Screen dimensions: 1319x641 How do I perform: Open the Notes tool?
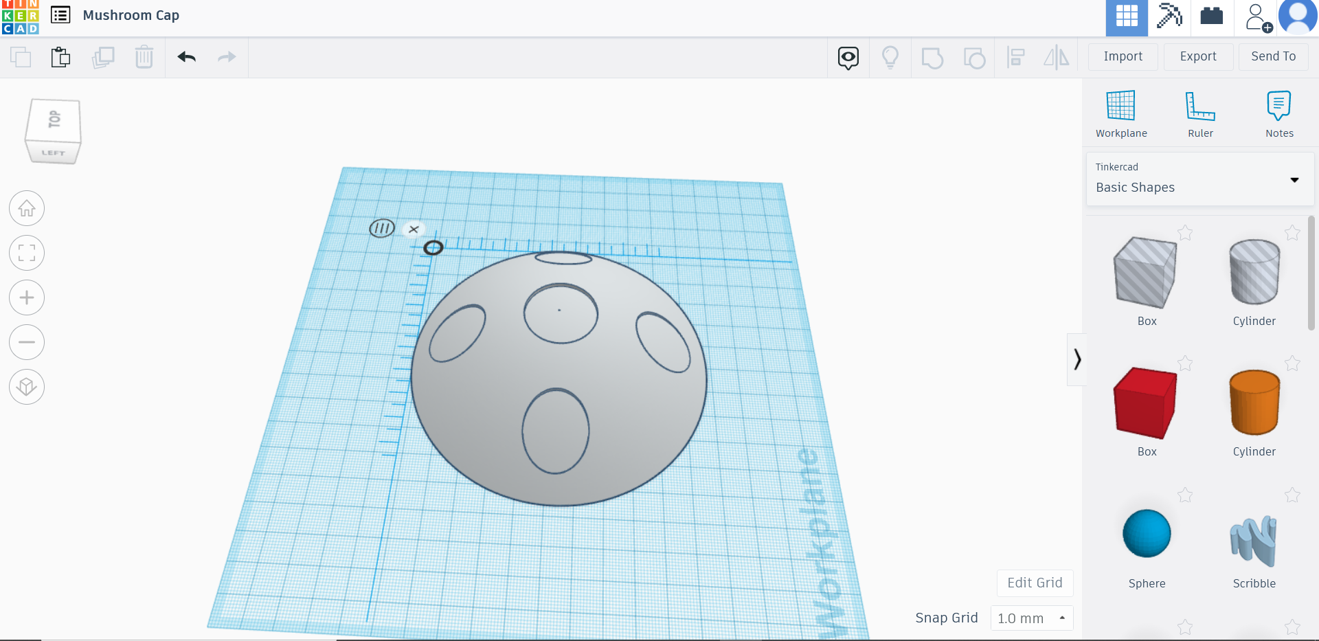(x=1279, y=113)
